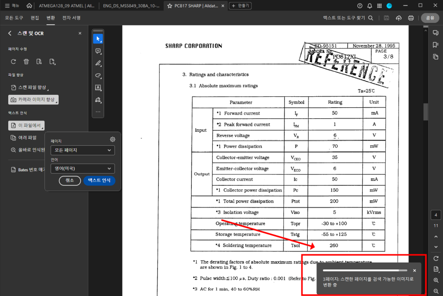Click the 텍스트 또는 도구 찾기 search

tap(348, 18)
